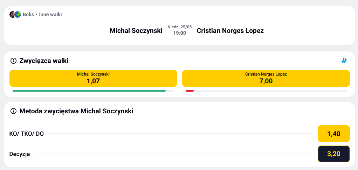
Task: Open info icon beside Metoda zwycięstwa
Action: pyautogui.click(x=14, y=111)
